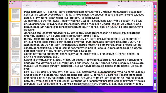Click the Wi-Fi icon in menu bar
The height and width of the screenshot is (93, 166).
point(134,1)
